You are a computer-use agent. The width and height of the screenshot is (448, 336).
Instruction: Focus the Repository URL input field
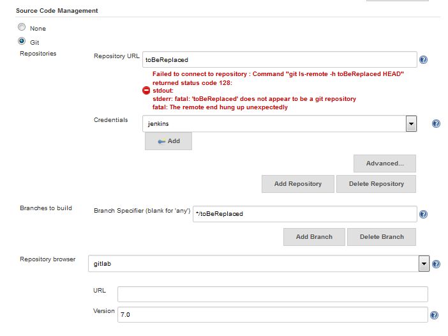tap(280, 59)
